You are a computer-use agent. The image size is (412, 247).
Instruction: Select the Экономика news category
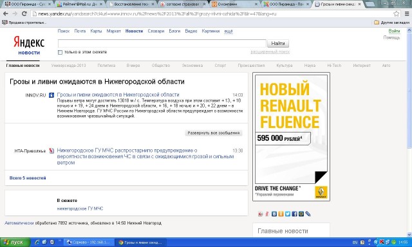tap(192, 66)
